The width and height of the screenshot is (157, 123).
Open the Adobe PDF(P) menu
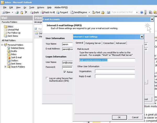[61, 8]
